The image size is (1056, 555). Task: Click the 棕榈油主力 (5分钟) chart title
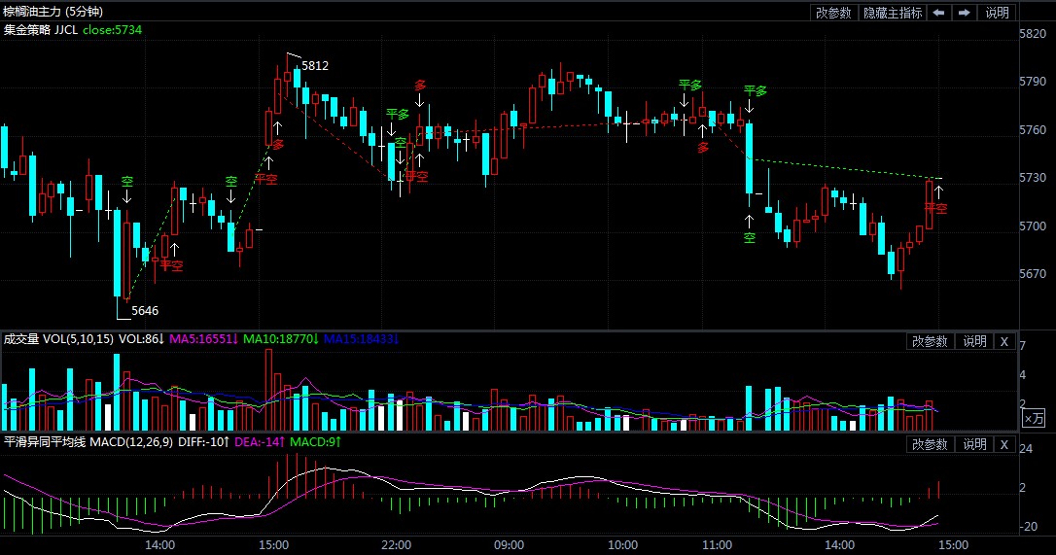coord(53,12)
